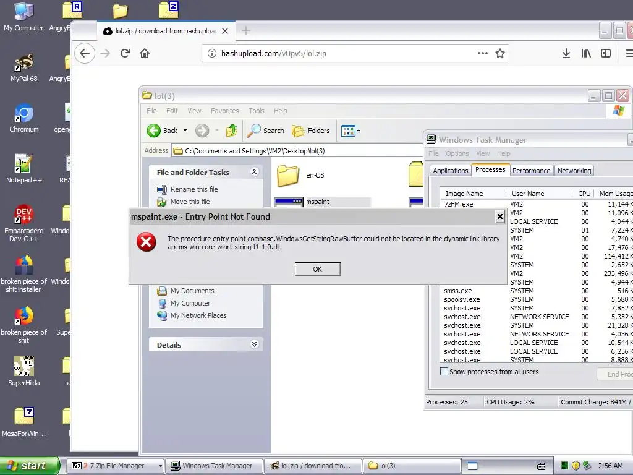633x475 pixels.
Task: Select the MyPal 68 desktop shortcut
Action: [24, 67]
